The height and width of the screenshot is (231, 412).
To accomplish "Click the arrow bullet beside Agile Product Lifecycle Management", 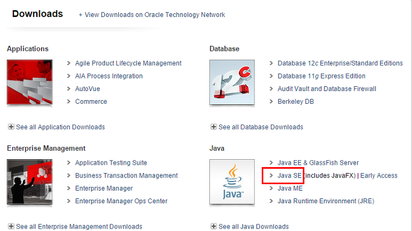I will (69, 63).
